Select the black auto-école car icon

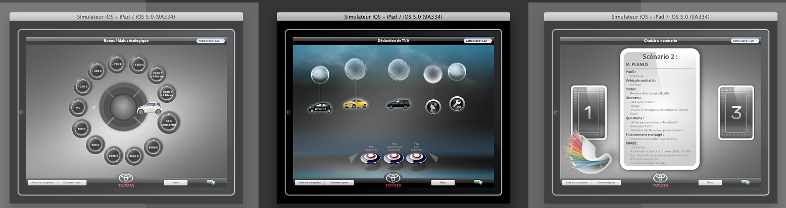(320, 108)
